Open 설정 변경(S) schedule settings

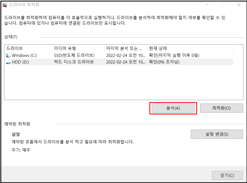coord(217,134)
